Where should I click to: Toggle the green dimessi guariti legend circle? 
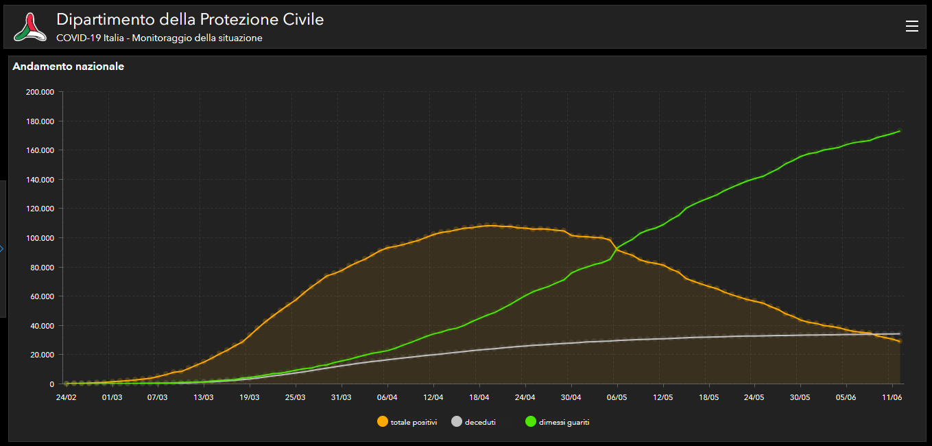coord(530,422)
